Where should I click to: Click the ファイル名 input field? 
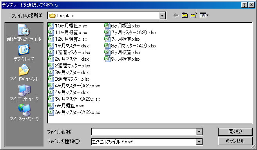click(x=144, y=132)
